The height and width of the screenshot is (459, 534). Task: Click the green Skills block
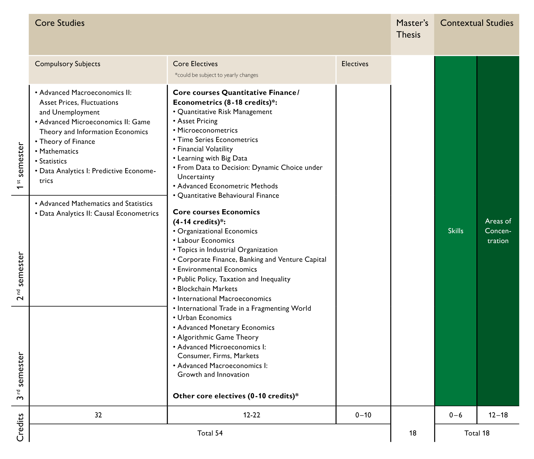pos(455,231)
